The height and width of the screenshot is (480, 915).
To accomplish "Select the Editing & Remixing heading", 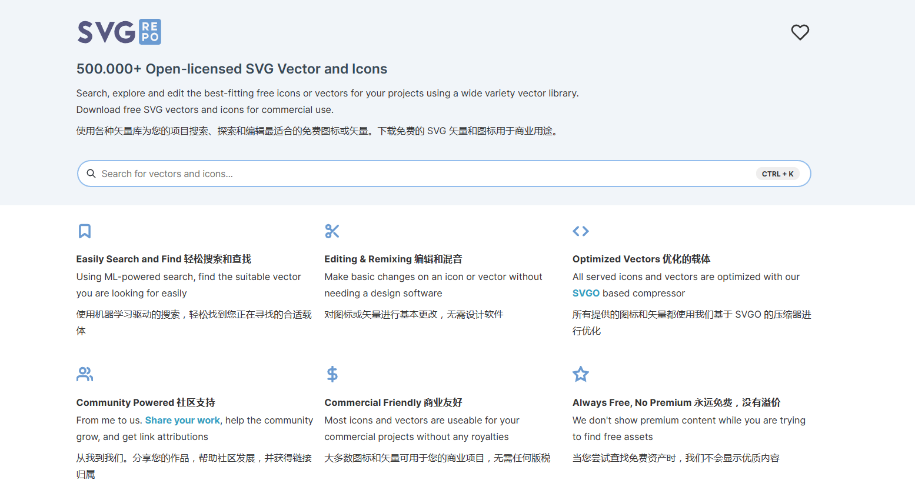I will click(x=393, y=259).
